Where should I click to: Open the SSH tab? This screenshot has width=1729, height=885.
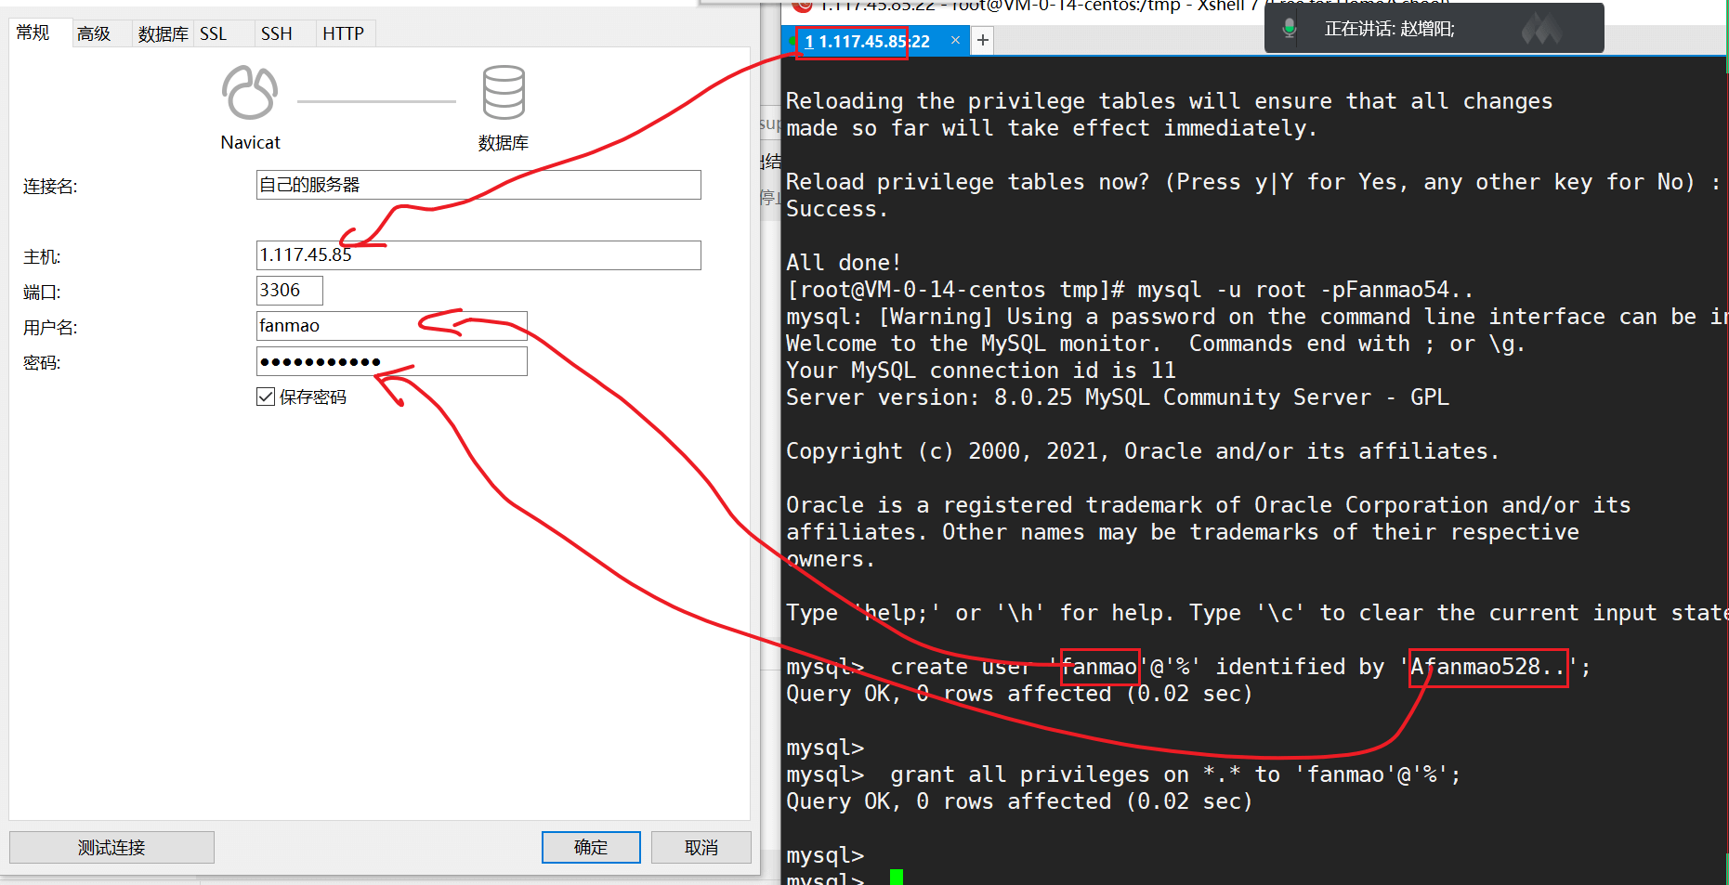277,34
